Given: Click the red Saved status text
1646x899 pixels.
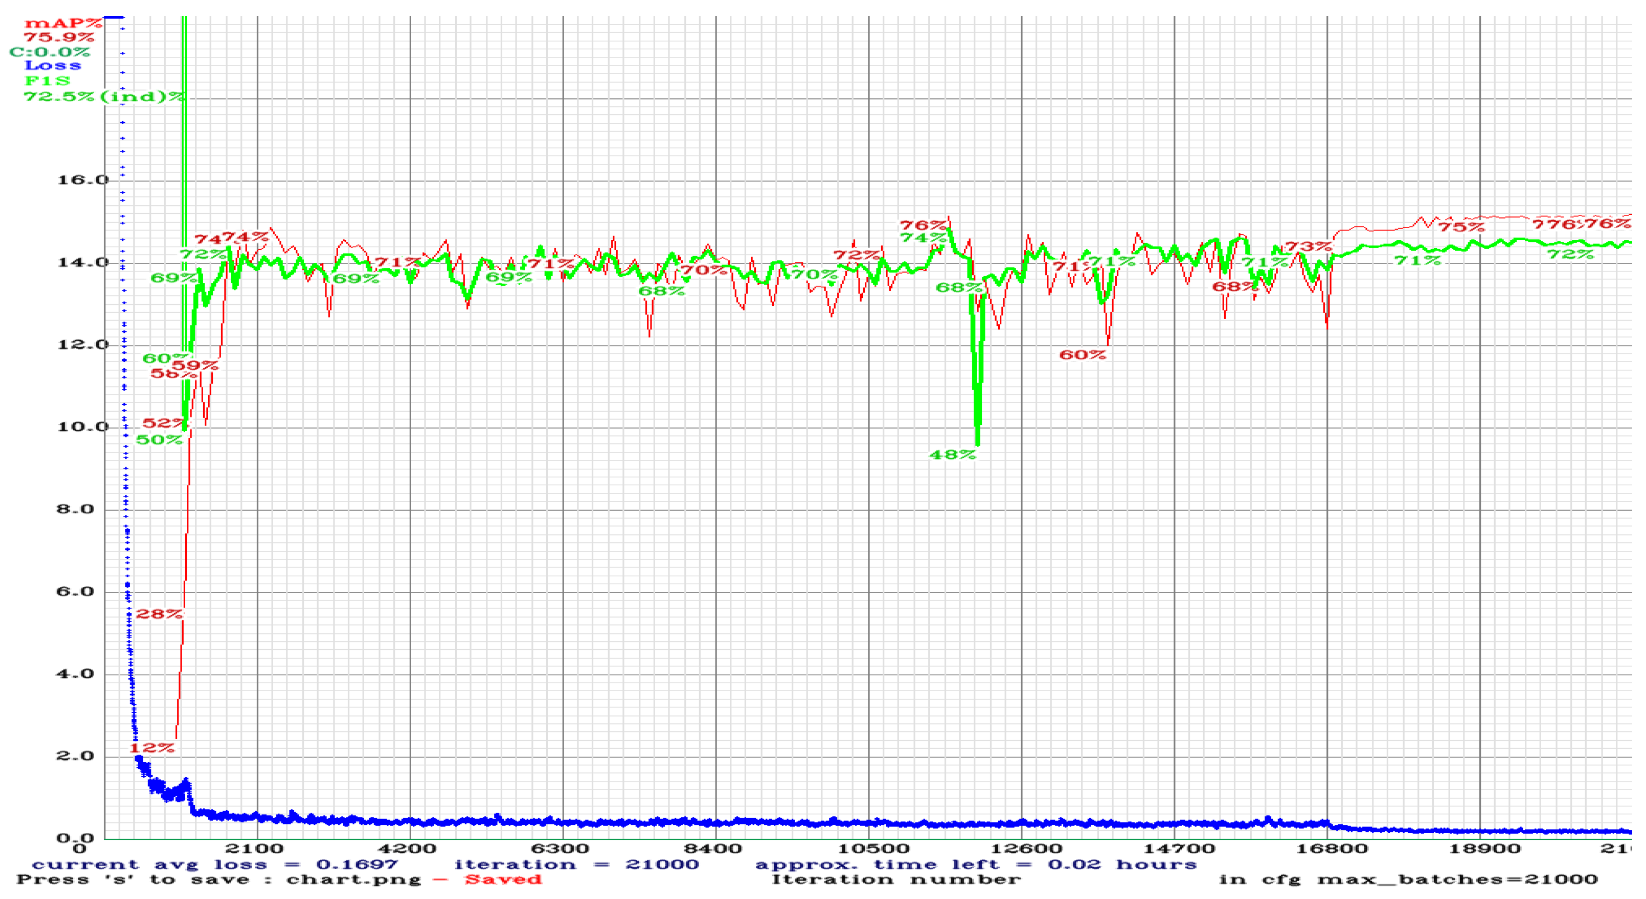Looking at the screenshot, I should 503,879.
